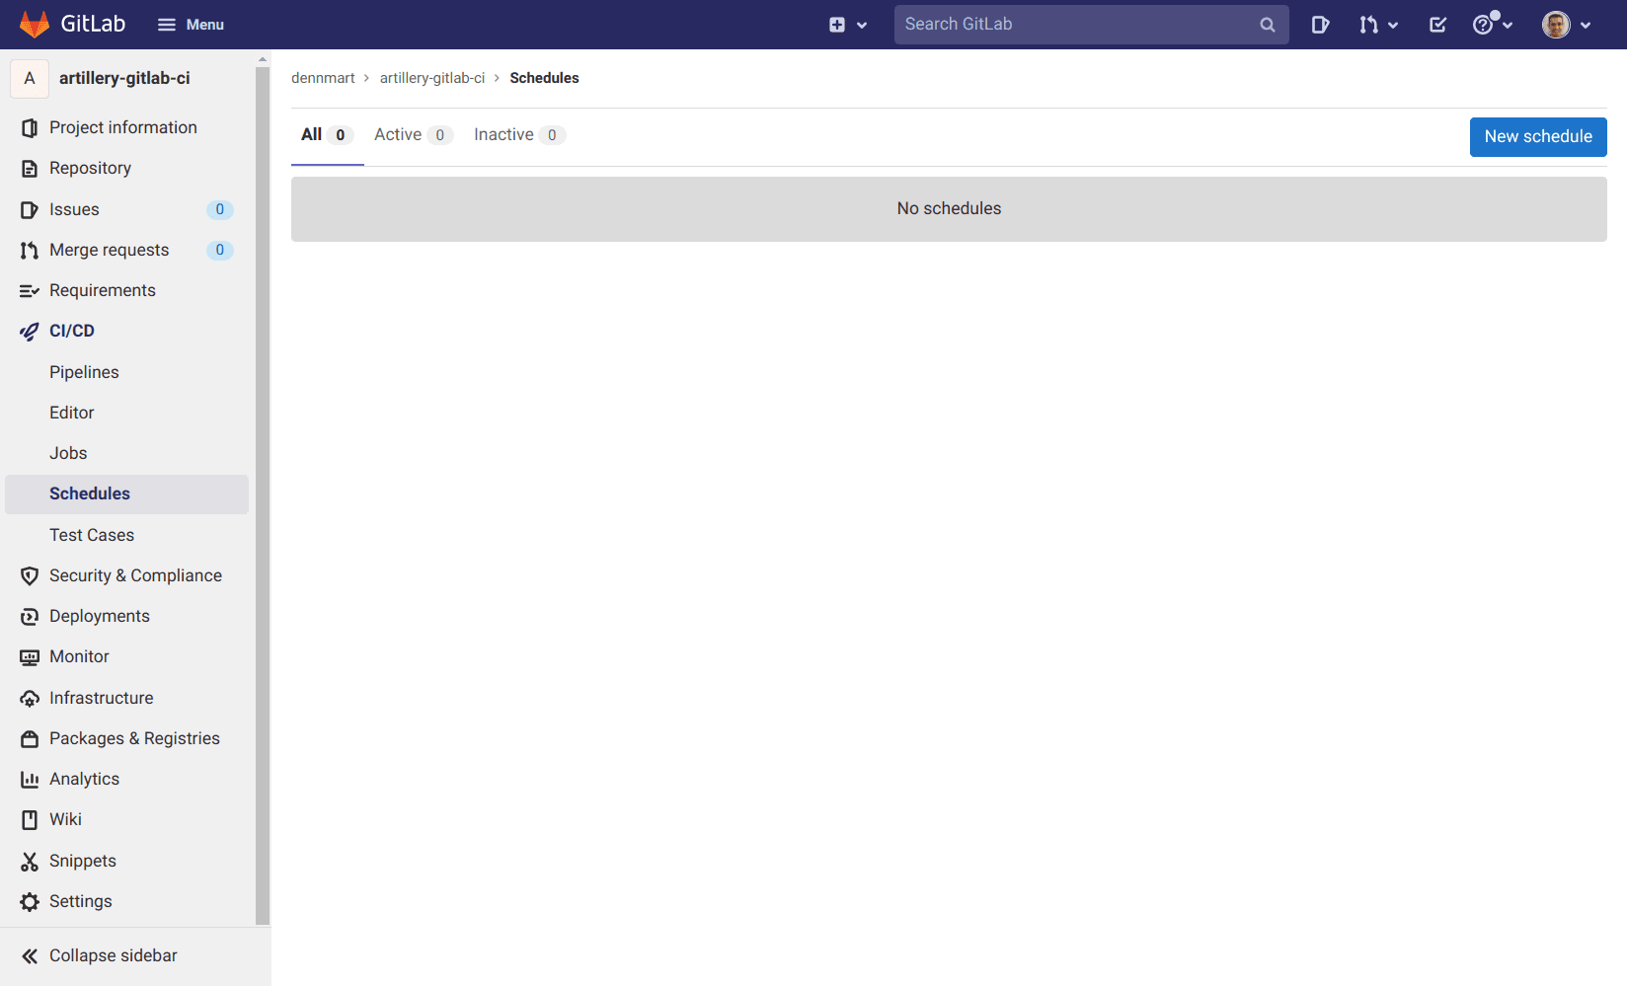The image size is (1627, 986).
Task: Click the merge requests icon near the avatar
Action: pos(1371,24)
